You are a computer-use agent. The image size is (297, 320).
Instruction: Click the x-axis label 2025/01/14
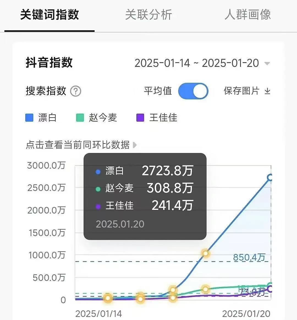[98, 314]
